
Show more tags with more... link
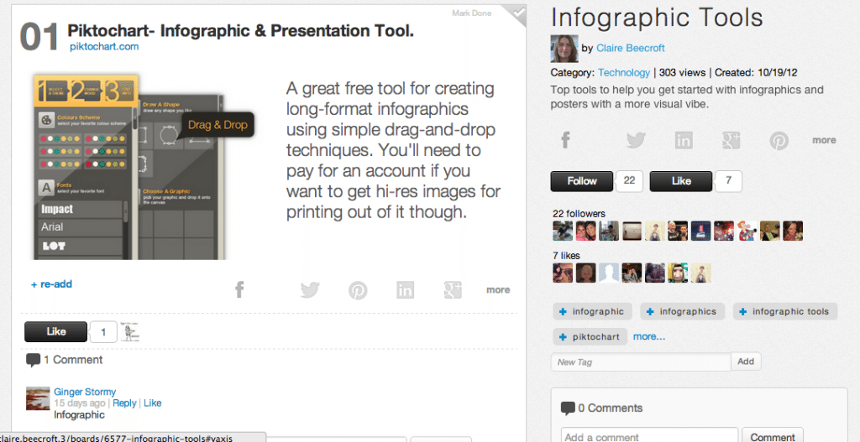point(649,336)
